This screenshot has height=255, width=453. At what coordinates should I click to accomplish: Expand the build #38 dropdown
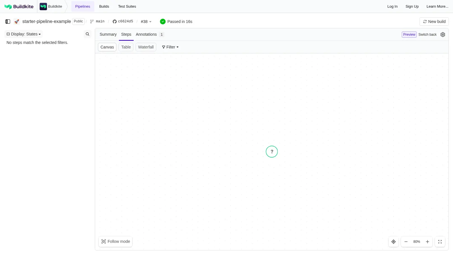coord(146,22)
